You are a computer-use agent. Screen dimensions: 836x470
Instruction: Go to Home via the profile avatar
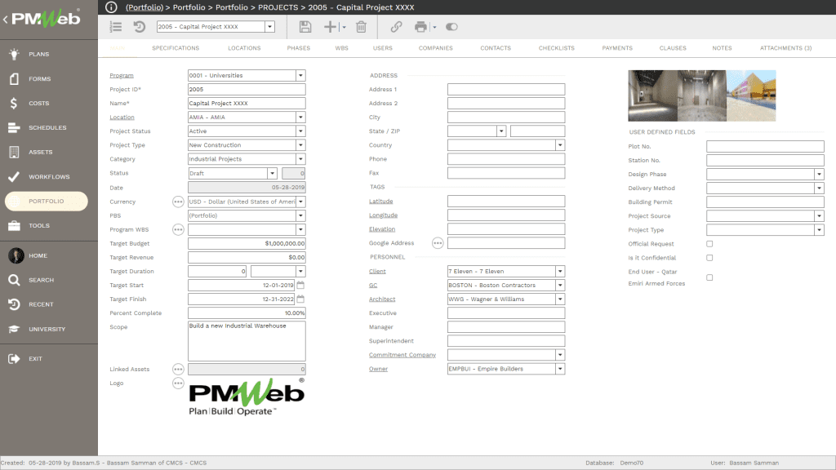16,255
